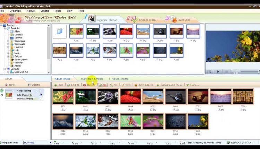
Task: Open Background Music settings
Action: pyautogui.click(x=169, y=85)
